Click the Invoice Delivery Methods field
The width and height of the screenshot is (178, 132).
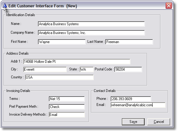pyautogui.click(x=67, y=115)
